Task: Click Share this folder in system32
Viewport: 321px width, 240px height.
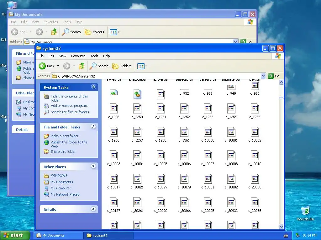Action: [63, 152]
